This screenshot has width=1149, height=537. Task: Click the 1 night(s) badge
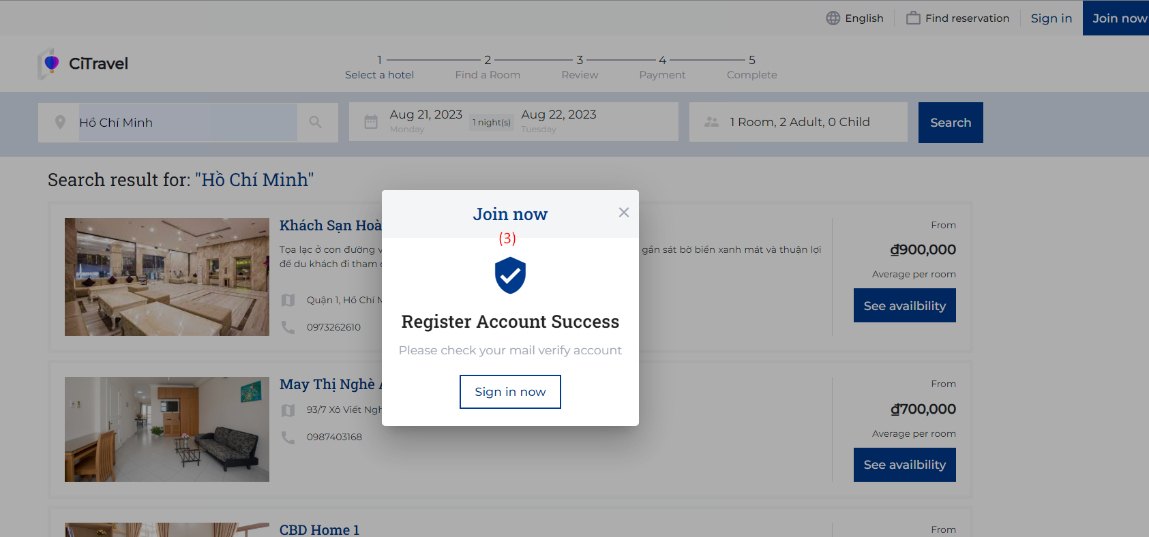pyautogui.click(x=492, y=123)
